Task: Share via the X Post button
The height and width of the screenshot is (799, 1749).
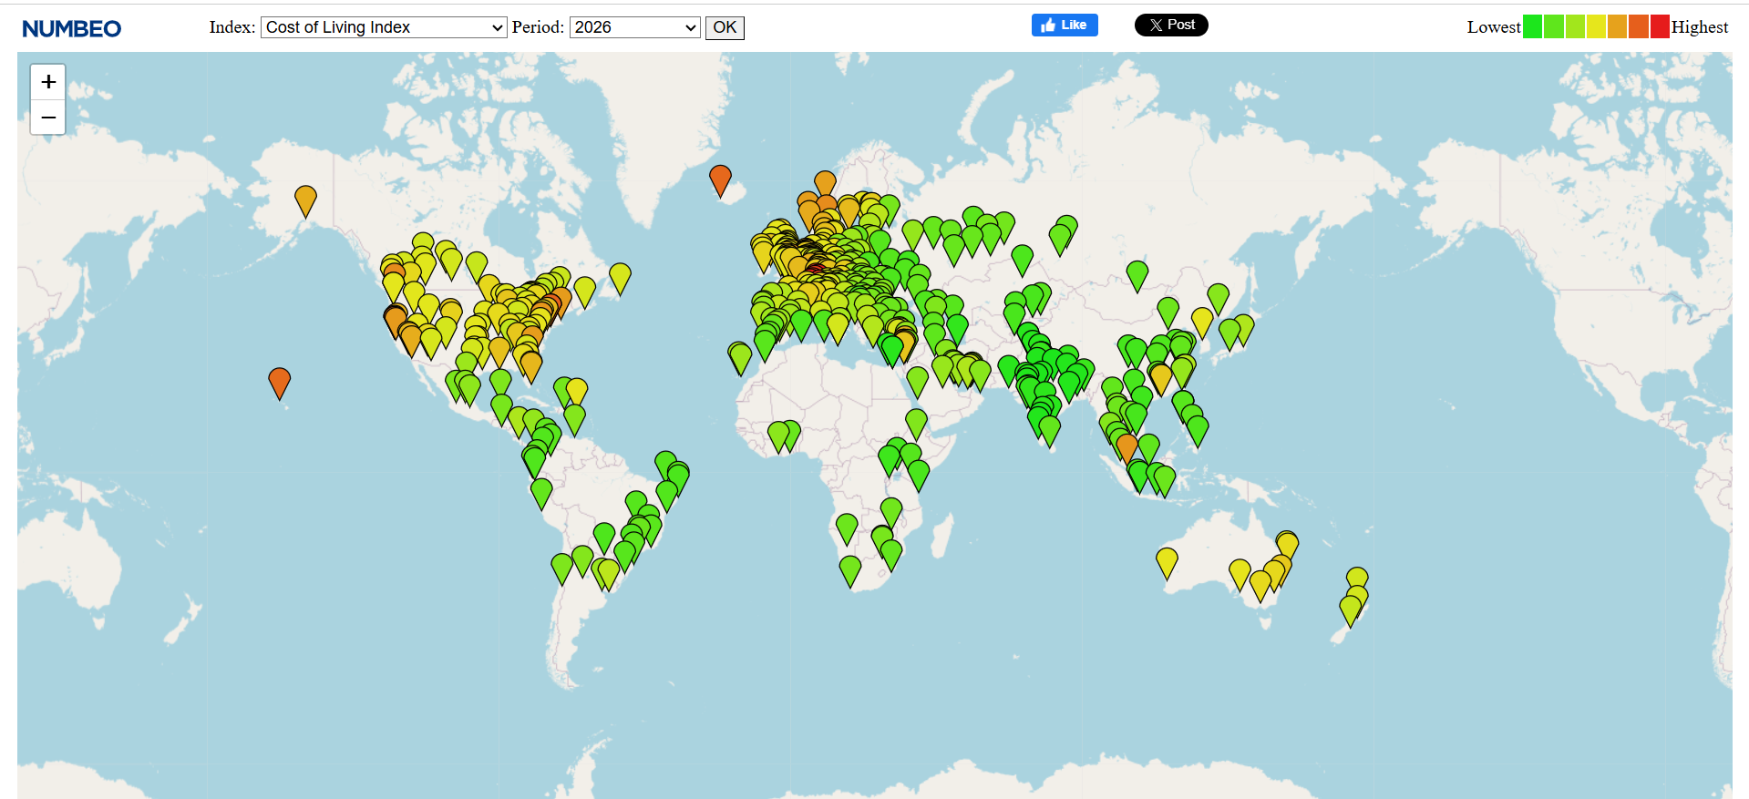Action: click(x=1171, y=26)
